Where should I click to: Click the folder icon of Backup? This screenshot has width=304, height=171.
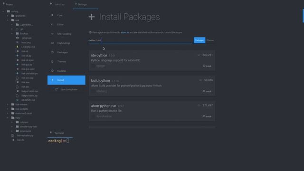click(x=17, y=34)
